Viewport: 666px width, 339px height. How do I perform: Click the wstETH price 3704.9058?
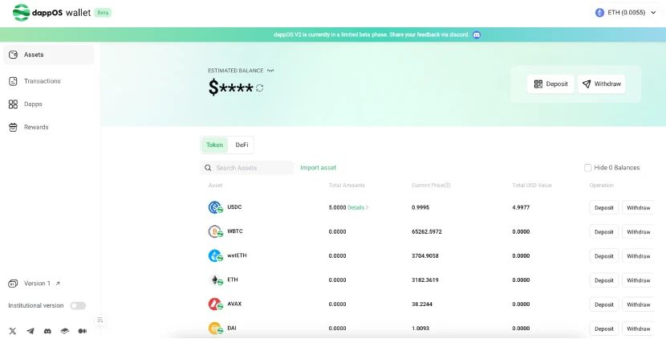pos(425,256)
